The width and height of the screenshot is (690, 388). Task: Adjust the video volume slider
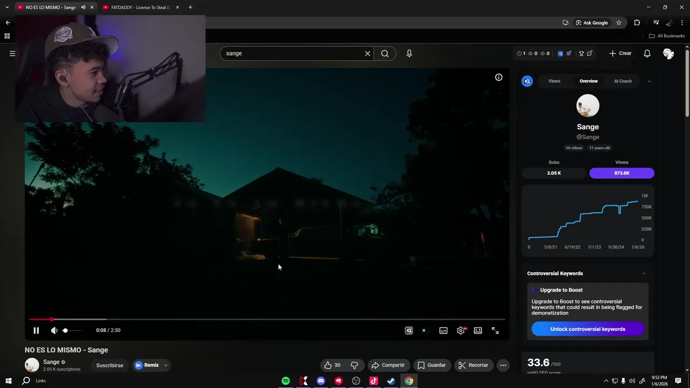click(x=72, y=330)
